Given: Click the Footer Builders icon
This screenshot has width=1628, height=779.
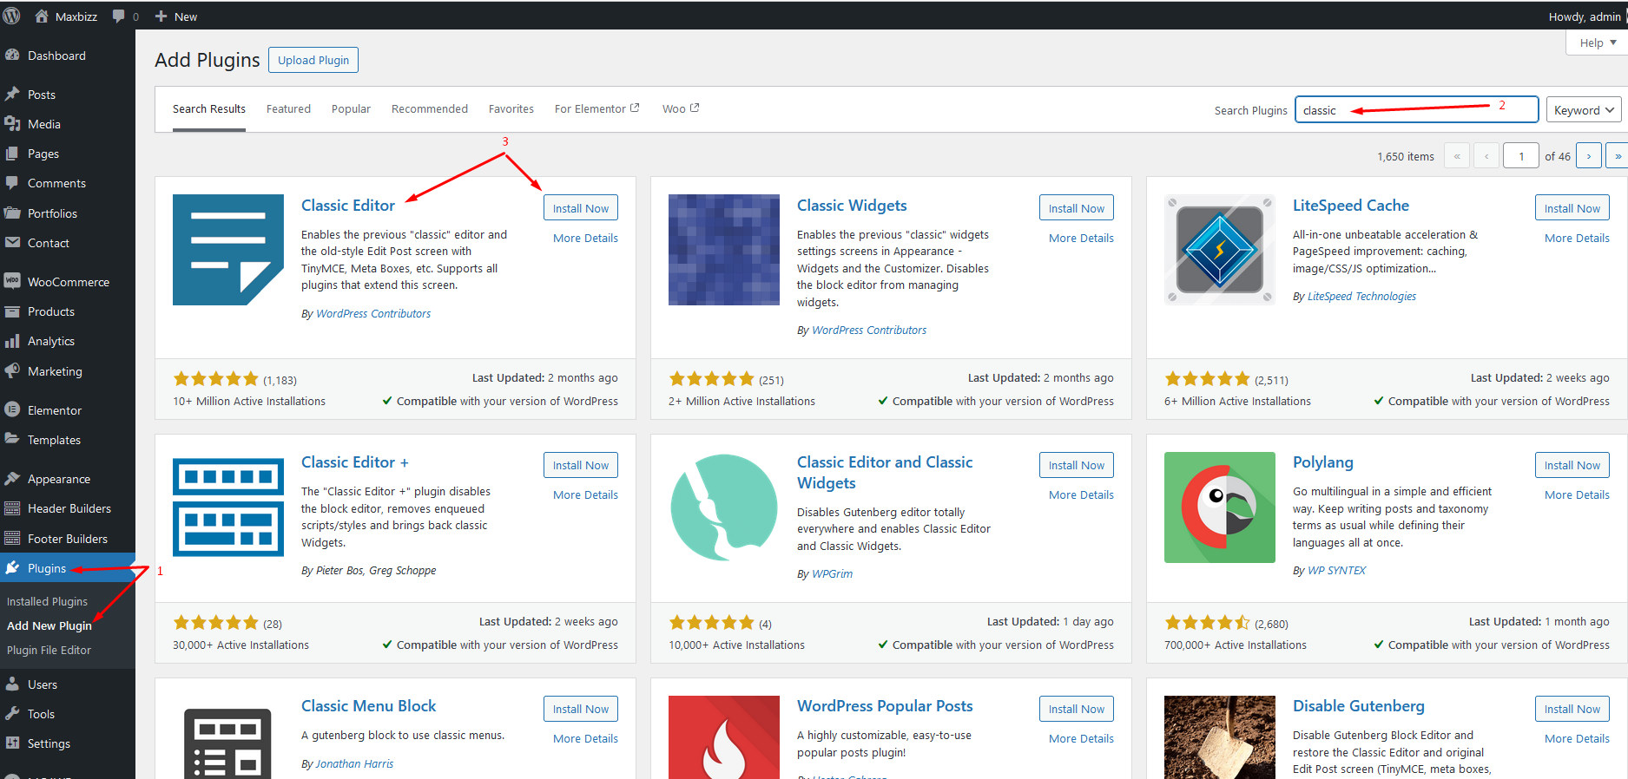Looking at the screenshot, I should click(x=12, y=539).
